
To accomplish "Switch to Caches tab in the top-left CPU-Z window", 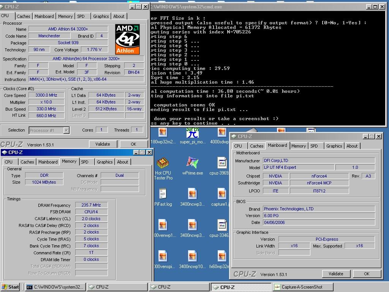I will [23, 16].
